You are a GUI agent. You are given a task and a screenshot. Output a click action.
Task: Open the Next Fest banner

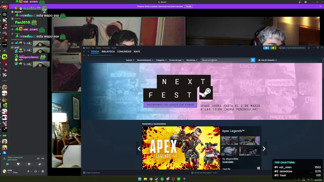click(202, 91)
